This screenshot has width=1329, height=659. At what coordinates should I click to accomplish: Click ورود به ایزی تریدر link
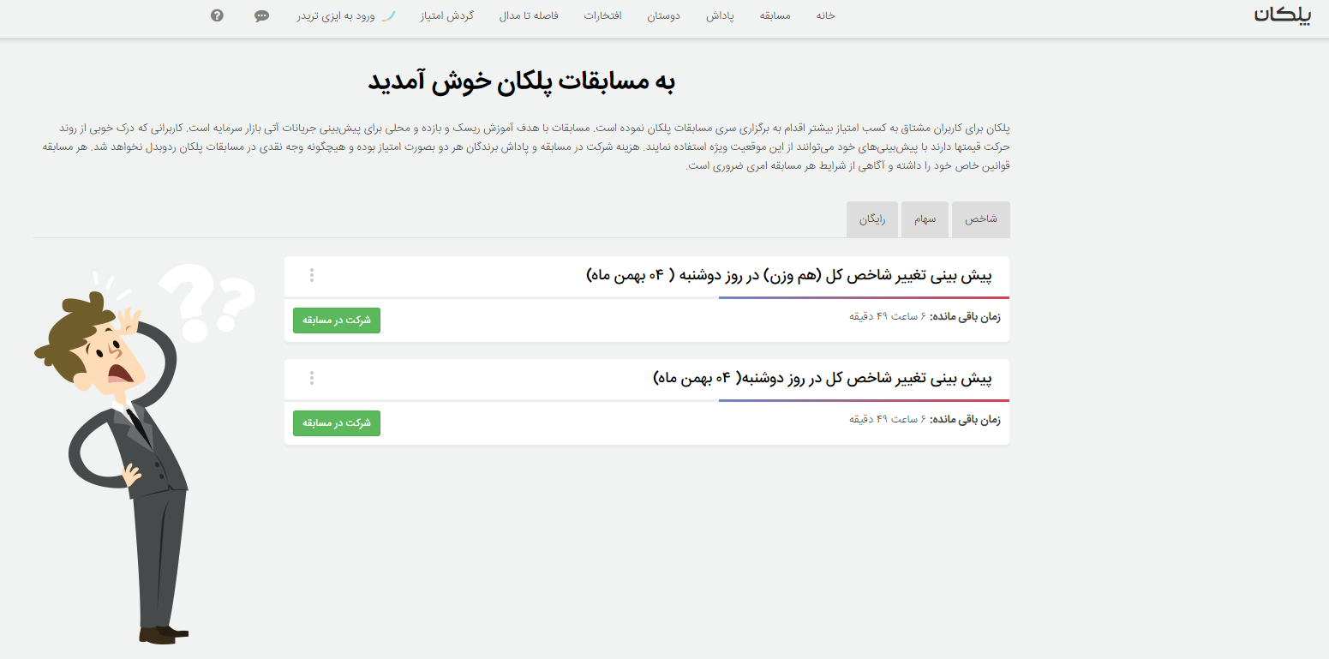(x=345, y=16)
